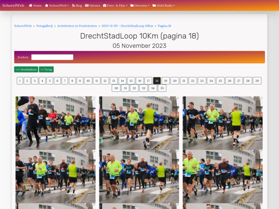This screenshot has height=209, width=279.
Task: Go to gallery page 9
Action: pyautogui.click(x=80, y=81)
